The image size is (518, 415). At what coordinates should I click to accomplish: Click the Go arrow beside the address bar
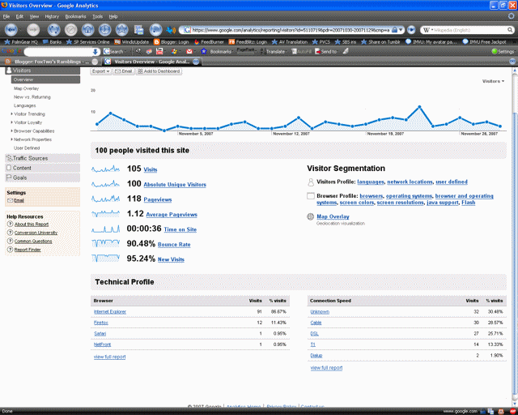tap(411, 30)
